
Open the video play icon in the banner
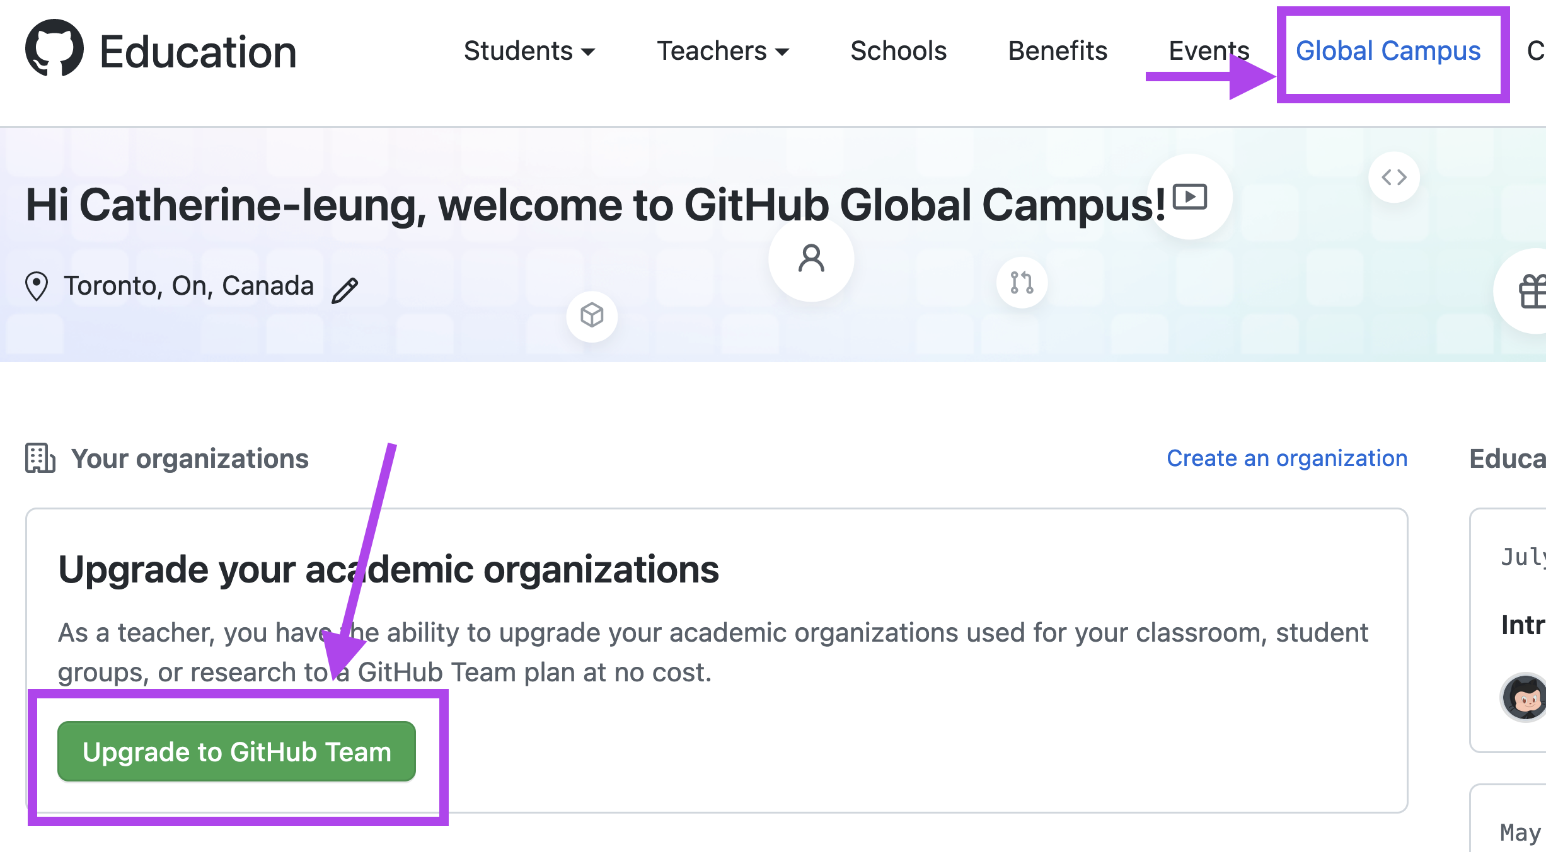coord(1189,196)
